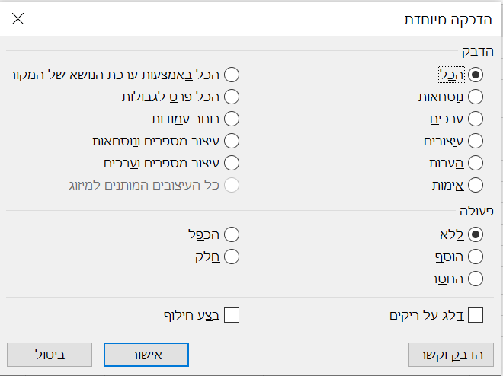
Task: Select the ערכים radio button
Action: click(x=476, y=119)
